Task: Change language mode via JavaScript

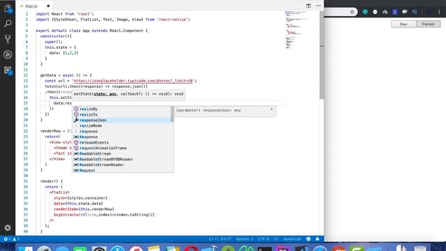Action: pos(292,239)
